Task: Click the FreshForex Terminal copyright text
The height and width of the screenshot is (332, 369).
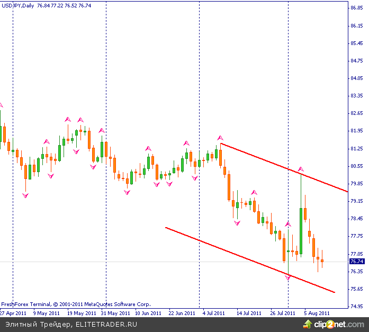Action: click(x=76, y=304)
